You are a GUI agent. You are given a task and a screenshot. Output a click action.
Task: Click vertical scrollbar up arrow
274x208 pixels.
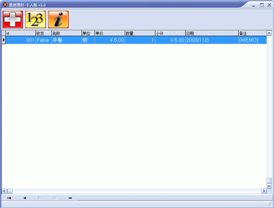click(269, 33)
